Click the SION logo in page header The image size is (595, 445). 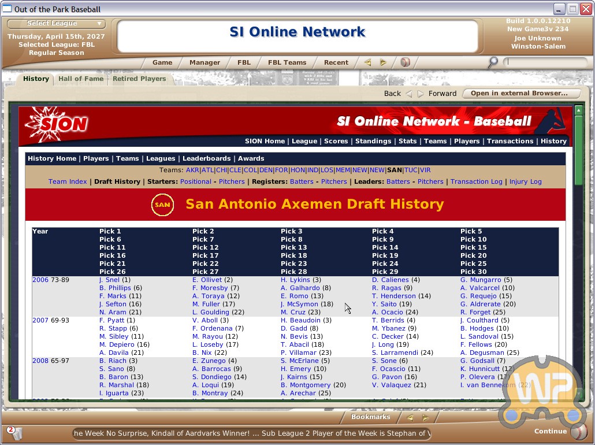pyautogui.click(x=57, y=123)
